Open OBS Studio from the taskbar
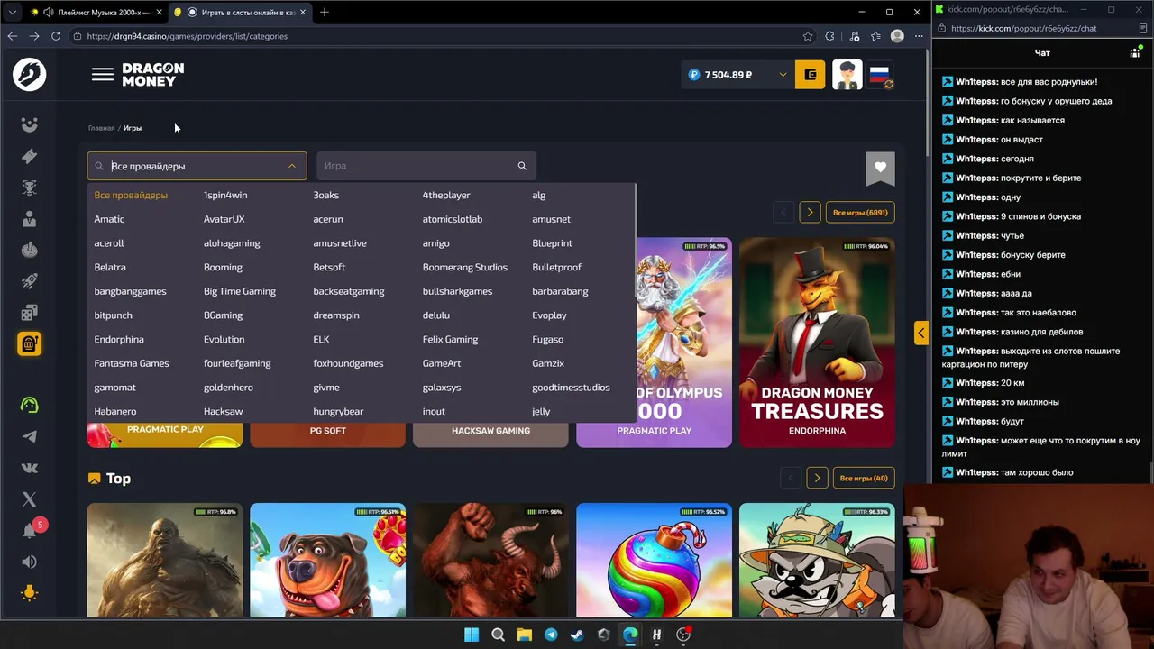The image size is (1154, 649). (683, 635)
